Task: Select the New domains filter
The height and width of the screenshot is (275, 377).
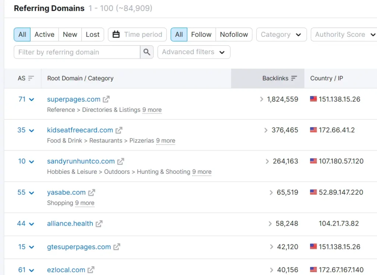Action: coord(70,34)
